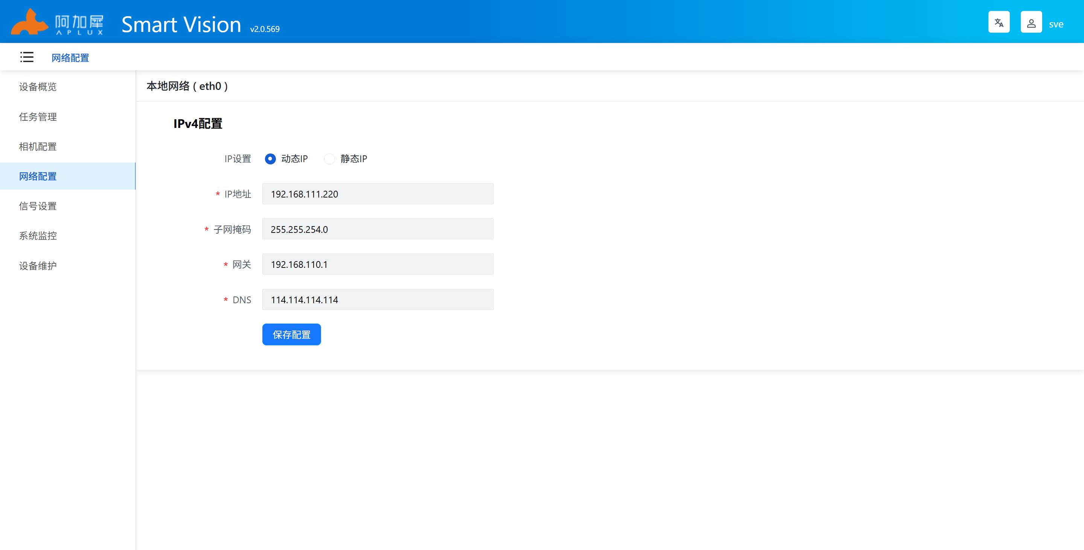Image resolution: width=1084 pixels, height=550 pixels.
Task: Click the 网关 input field
Action: (x=378, y=264)
